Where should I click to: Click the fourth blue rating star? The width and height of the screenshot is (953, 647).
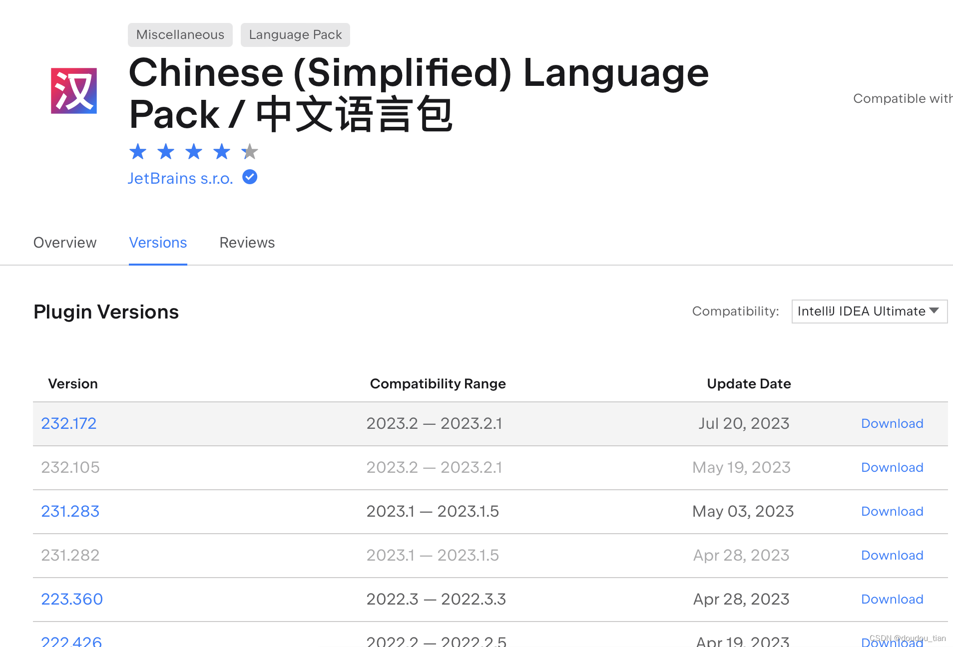coord(222,151)
